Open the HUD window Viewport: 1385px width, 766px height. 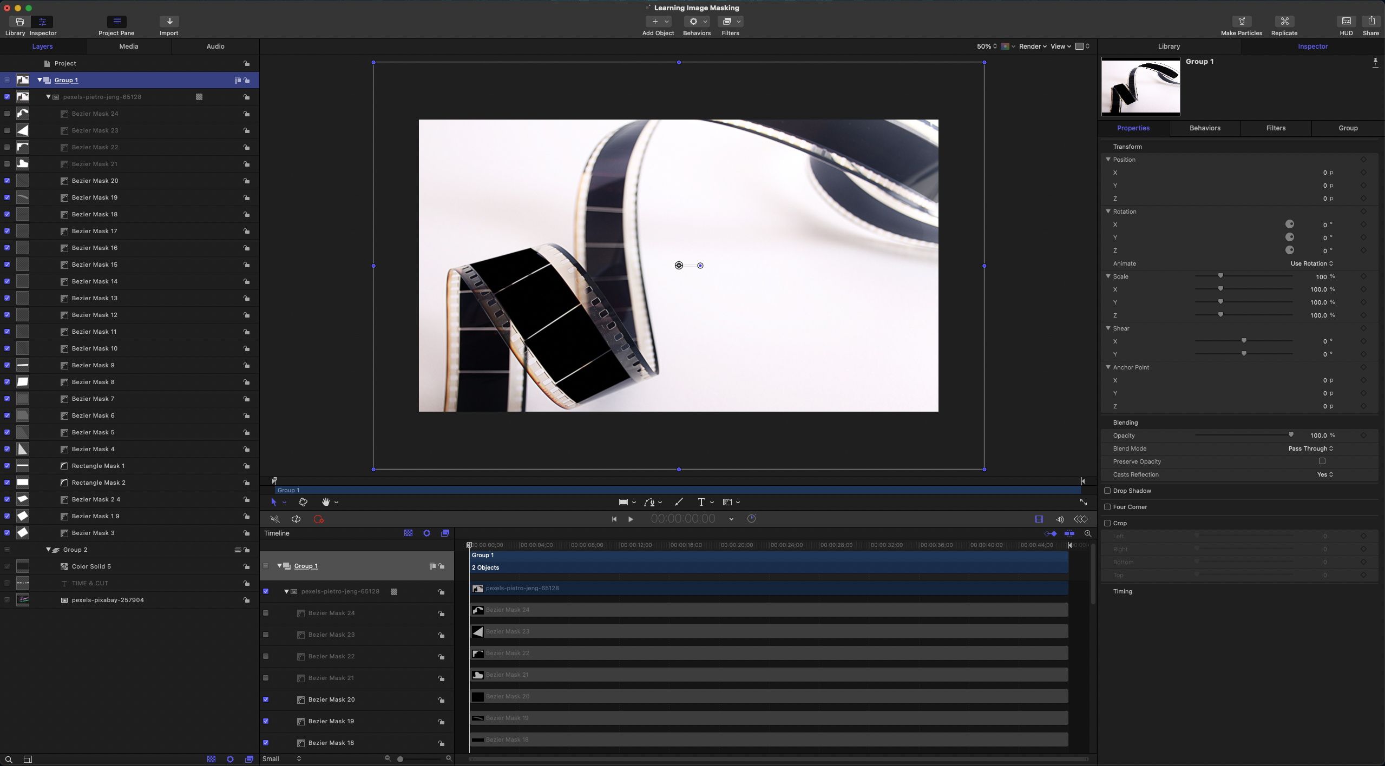tap(1346, 21)
